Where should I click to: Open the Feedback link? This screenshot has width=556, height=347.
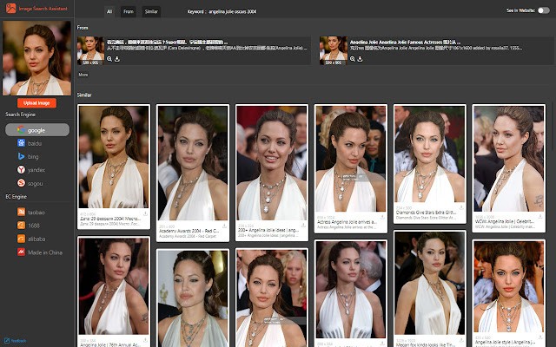pyautogui.click(x=16, y=341)
